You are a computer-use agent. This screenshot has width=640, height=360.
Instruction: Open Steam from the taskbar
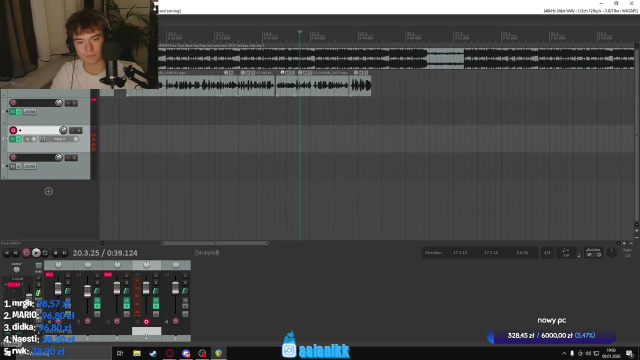click(x=153, y=353)
